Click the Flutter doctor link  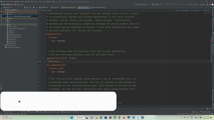(x=206, y=10)
